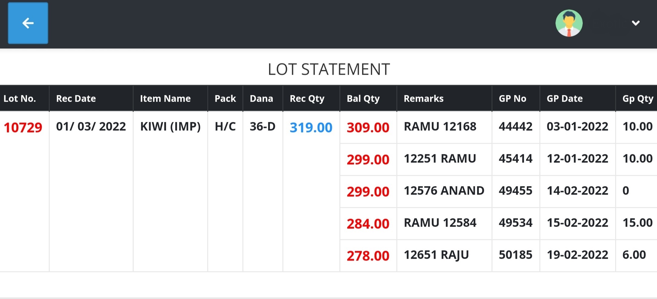Open the user profile avatar
Image resolution: width=657 pixels, height=299 pixels.
click(569, 23)
